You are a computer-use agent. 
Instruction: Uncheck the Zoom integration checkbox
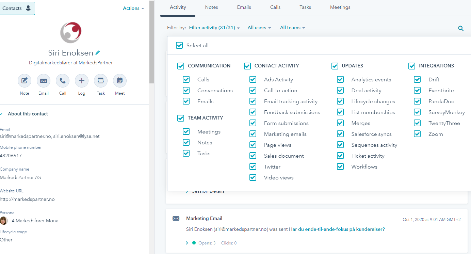pyautogui.click(x=417, y=134)
